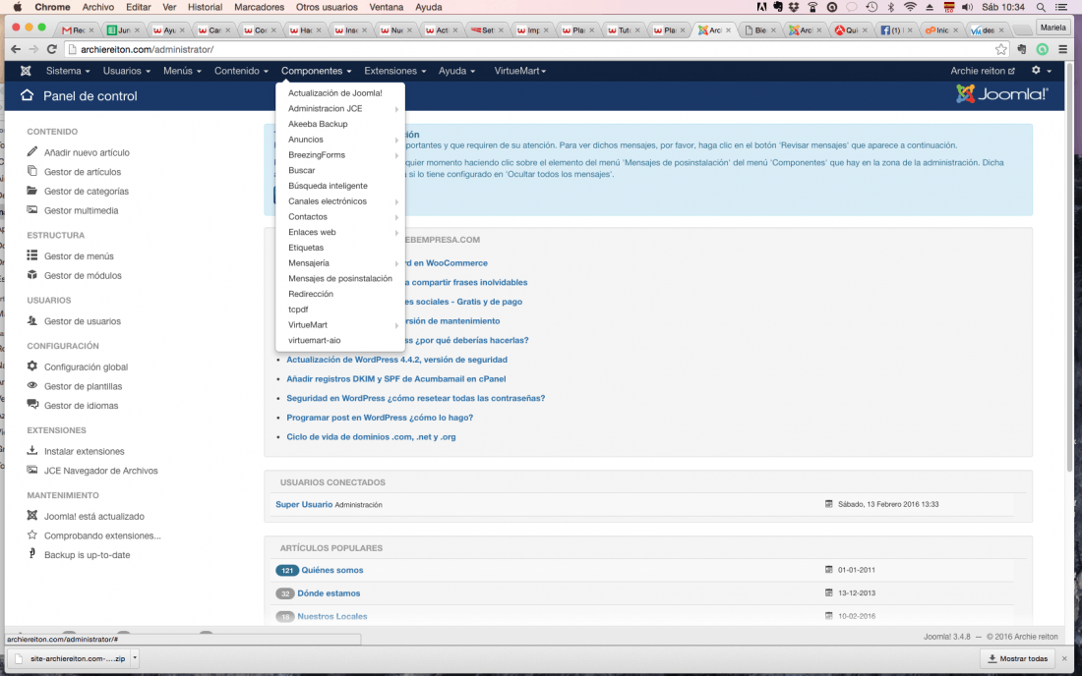This screenshot has width=1082, height=676.
Task: Open Dónde estamos popular article
Action: point(329,592)
